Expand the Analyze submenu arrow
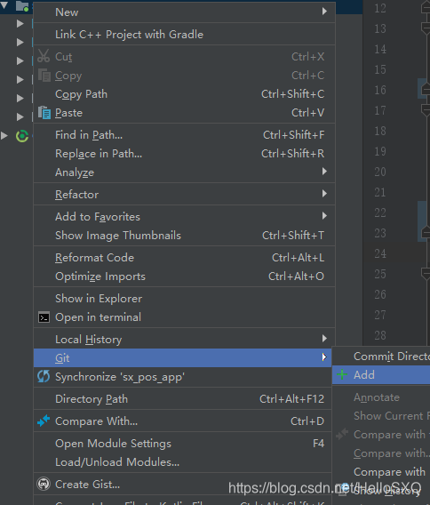 point(324,172)
